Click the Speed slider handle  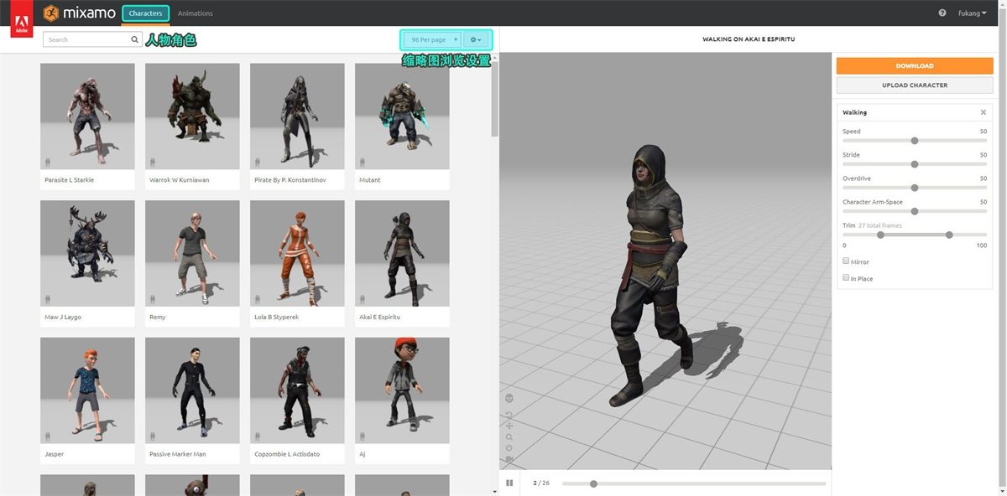point(915,141)
